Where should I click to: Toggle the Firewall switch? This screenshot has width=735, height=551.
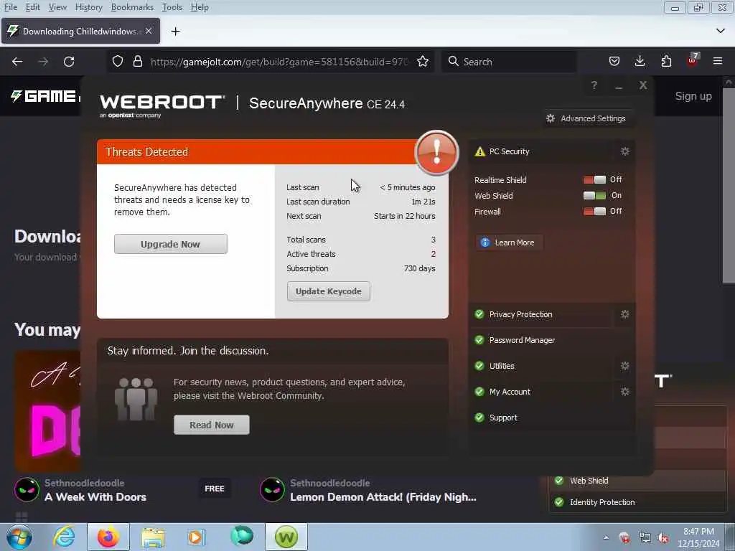click(x=594, y=212)
